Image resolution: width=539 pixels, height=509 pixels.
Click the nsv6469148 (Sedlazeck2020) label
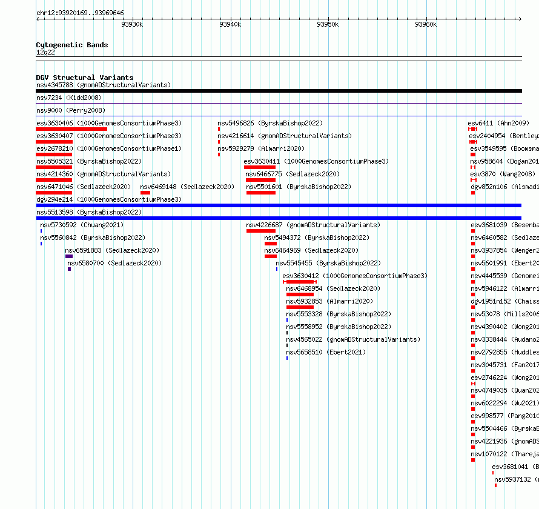(x=187, y=187)
